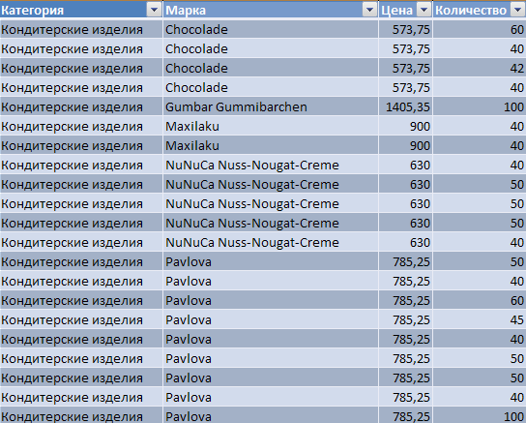The width and height of the screenshot is (526, 423).
Task: Select the Марка header cell text
Action: coord(186,11)
